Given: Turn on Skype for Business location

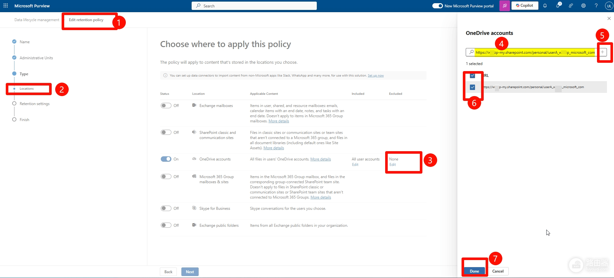Looking at the screenshot, I should 166,208.
